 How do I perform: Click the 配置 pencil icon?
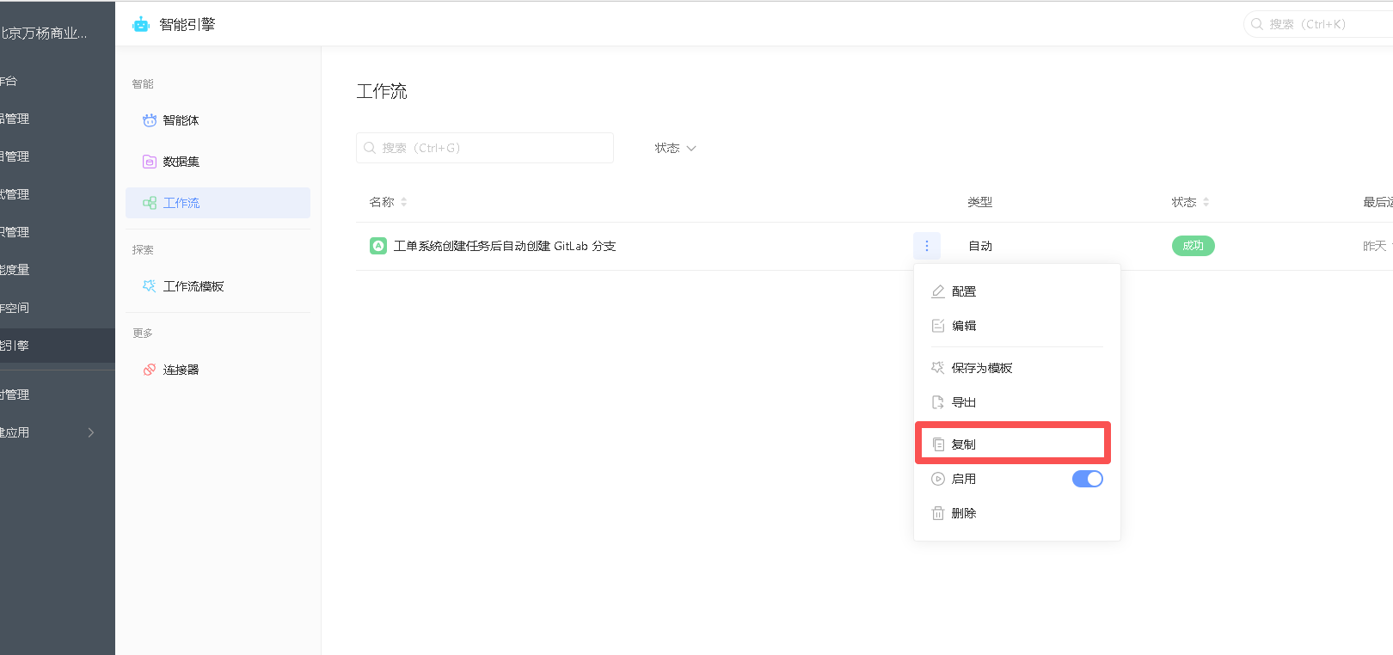click(938, 291)
